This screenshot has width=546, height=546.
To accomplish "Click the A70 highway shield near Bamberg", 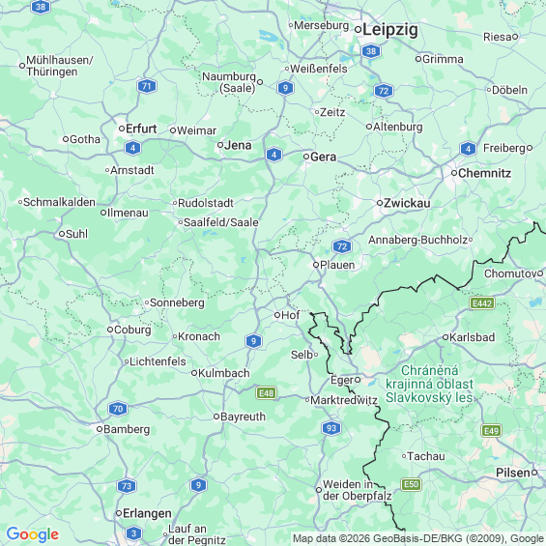I will [x=118, y=409].
